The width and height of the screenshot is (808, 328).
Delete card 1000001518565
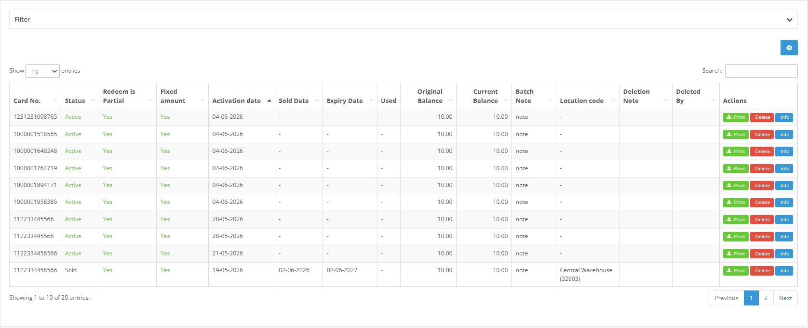click(762, 135)
